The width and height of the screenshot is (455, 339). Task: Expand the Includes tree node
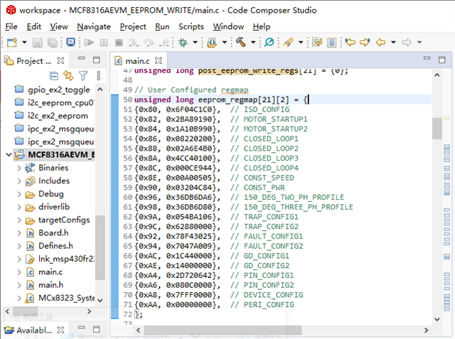(19, 181)
